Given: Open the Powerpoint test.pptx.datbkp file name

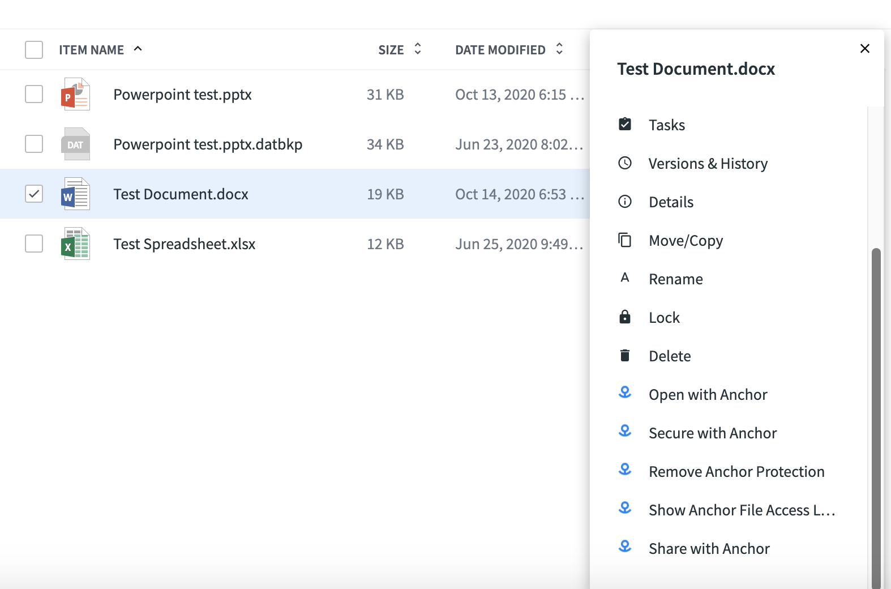Looking at the screenshot, I should tap(208, 144).
